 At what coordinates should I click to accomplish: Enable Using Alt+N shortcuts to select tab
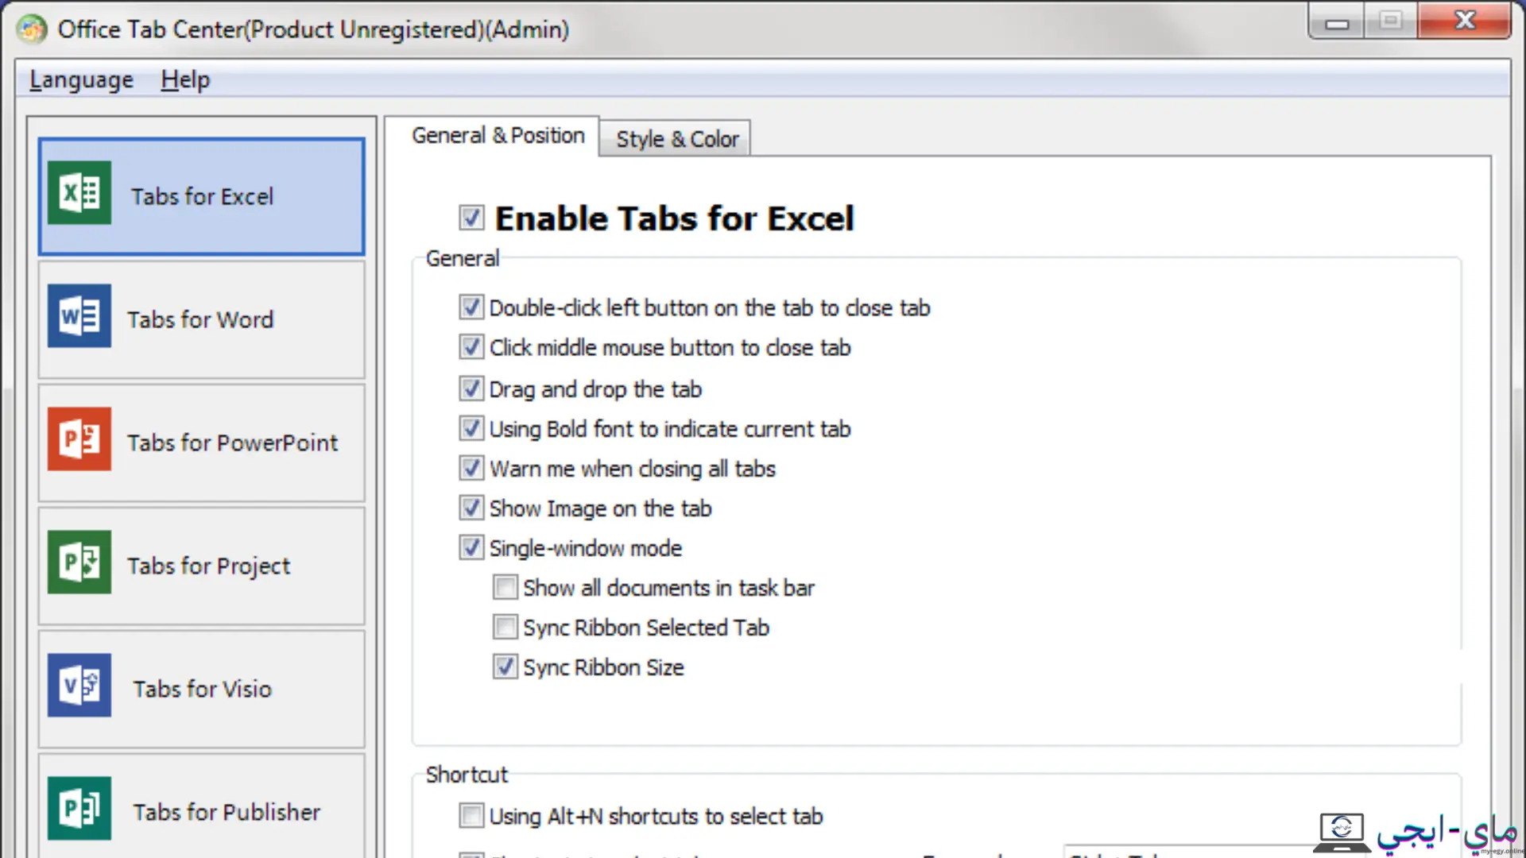pyautogui.click(x=471, y=815)
